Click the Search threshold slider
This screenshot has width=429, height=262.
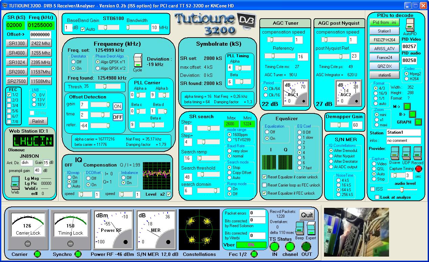208,174
